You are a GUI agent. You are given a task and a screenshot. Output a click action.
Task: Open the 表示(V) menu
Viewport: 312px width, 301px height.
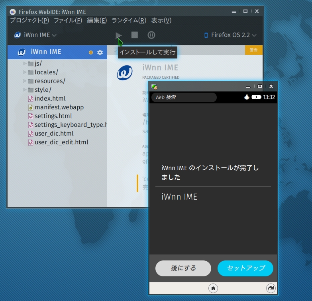161,20
